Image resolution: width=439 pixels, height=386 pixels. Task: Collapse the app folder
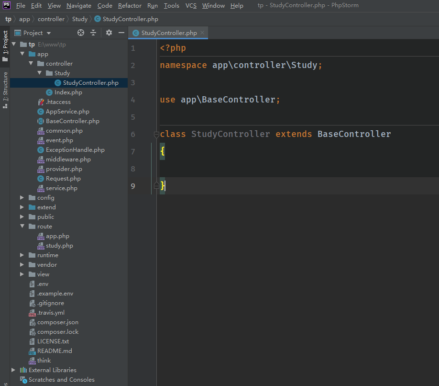point(22,54)
